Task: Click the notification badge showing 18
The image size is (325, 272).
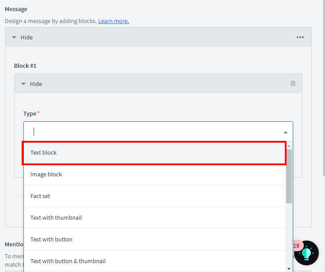Action: 297,245
